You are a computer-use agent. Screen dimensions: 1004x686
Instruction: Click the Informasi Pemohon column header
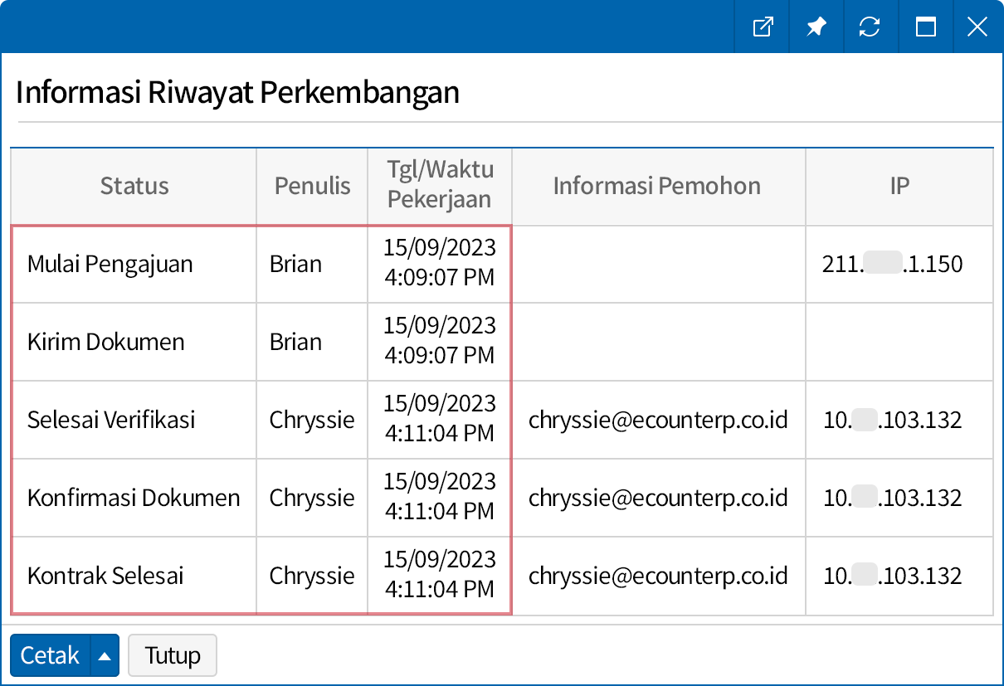pyautogui.click(x=658, y=186)
